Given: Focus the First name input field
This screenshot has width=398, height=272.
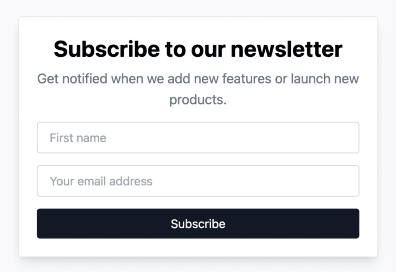Looking at the screenshot, I should click(198, 138).
